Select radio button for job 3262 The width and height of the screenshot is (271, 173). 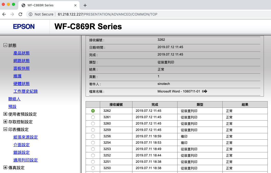click(x=93, y=111)
